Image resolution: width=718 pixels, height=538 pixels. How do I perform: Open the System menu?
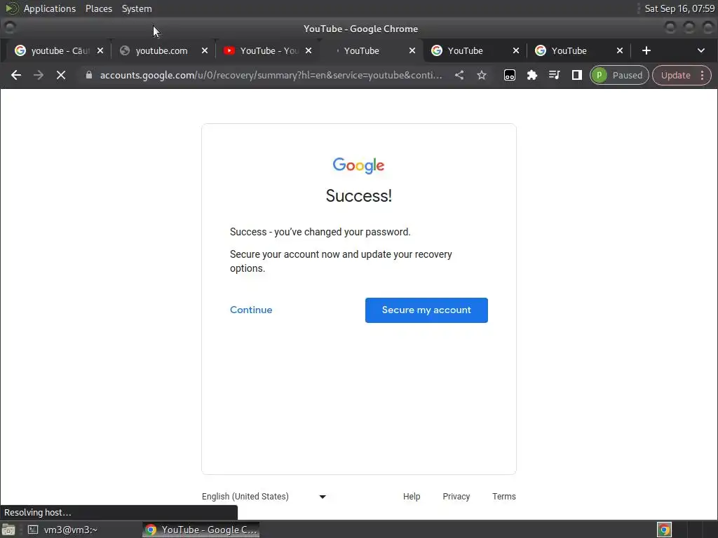pyautogui.click(x=137, y=8)
